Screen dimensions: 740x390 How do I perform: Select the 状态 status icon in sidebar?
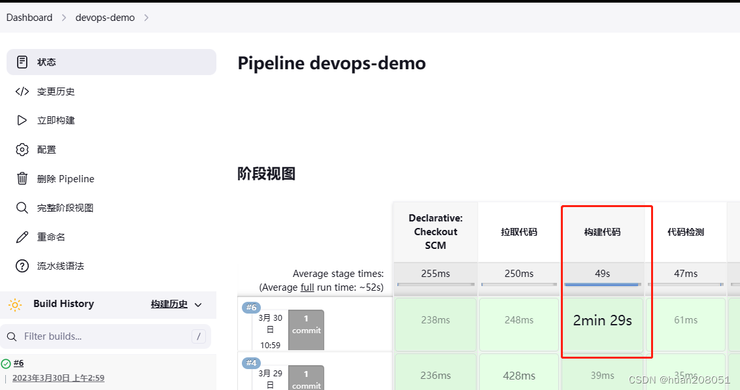(x=21, y=62)
